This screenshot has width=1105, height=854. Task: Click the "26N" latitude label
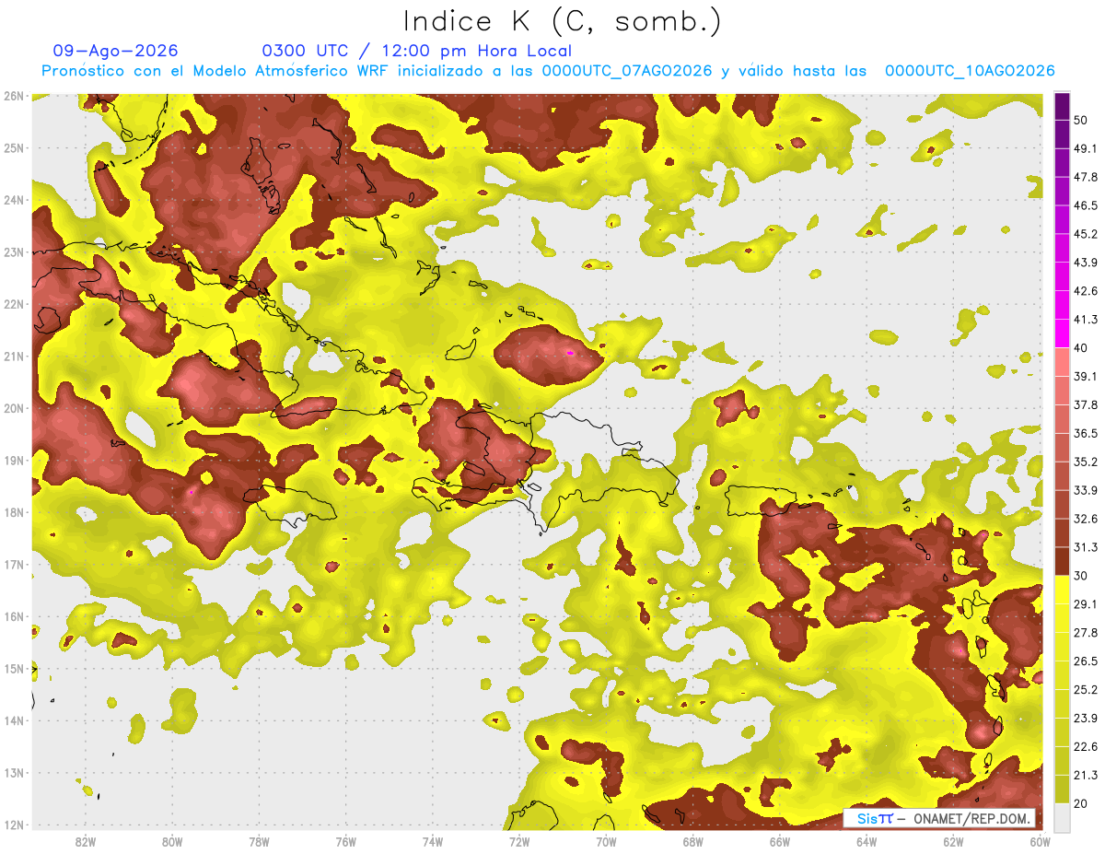pos(14,96)
